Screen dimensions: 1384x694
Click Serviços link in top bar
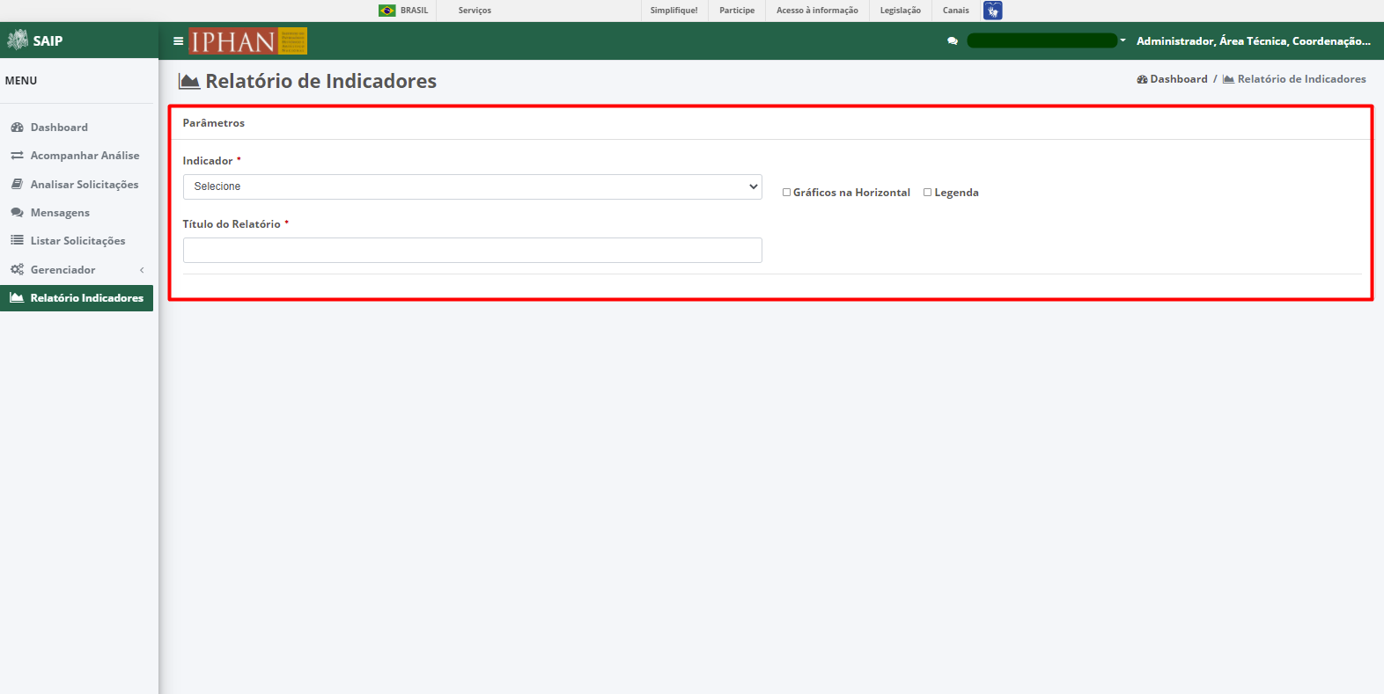point(475,11)
